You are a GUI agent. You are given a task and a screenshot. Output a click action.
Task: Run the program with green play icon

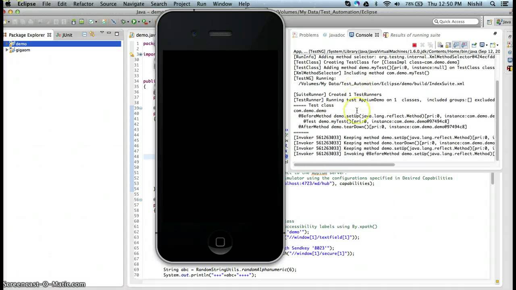[x=134, y=21]
